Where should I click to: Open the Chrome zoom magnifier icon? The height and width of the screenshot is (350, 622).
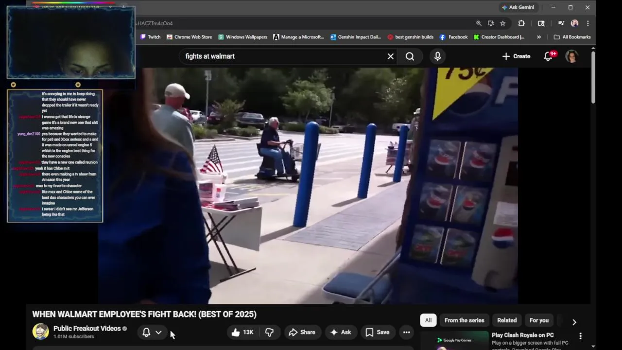479,23
